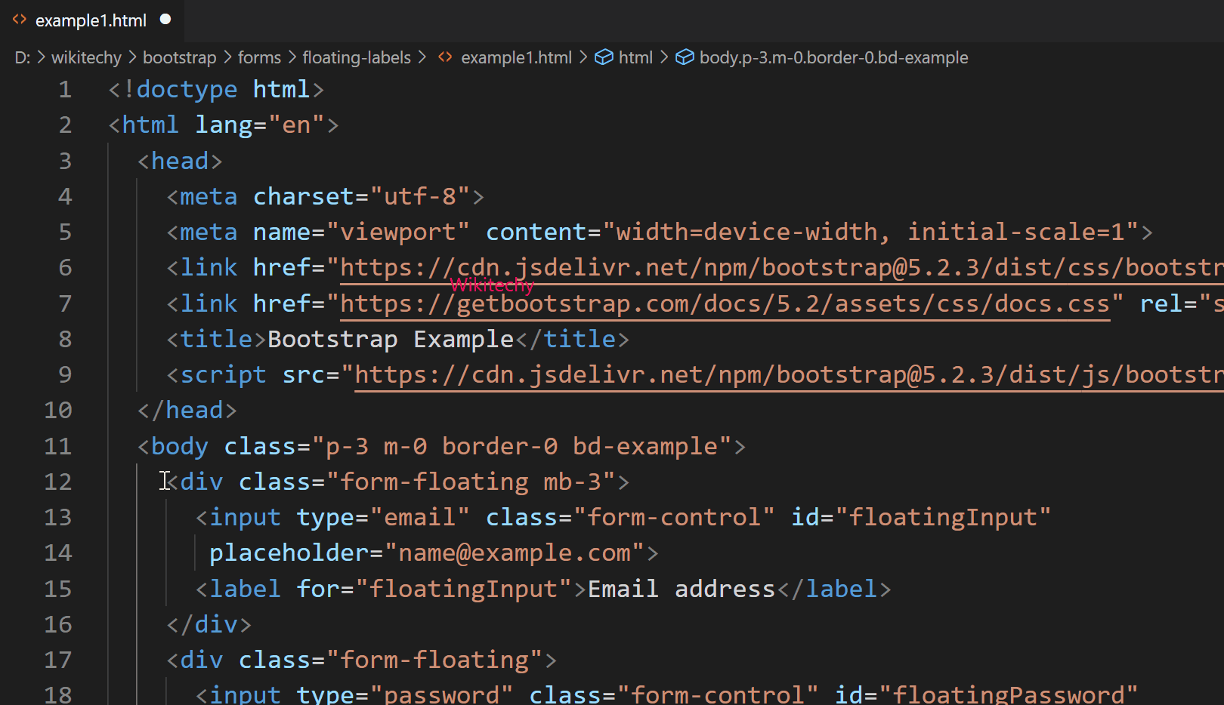Click the HTML file icon on the example1.html tab
The height and width of the screenshot is (705, 1224).
[x=19, y=20]
